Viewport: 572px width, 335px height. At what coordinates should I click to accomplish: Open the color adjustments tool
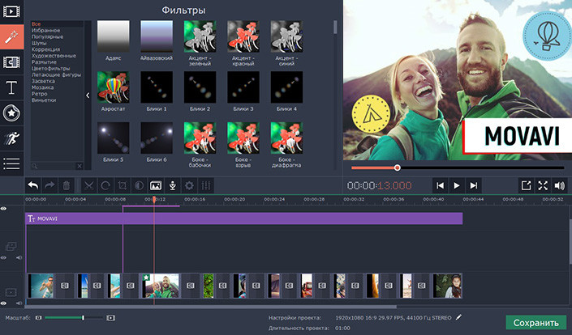point(139,185)
